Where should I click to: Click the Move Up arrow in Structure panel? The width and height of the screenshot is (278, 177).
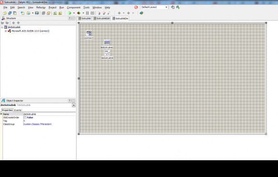pos(13,23)
